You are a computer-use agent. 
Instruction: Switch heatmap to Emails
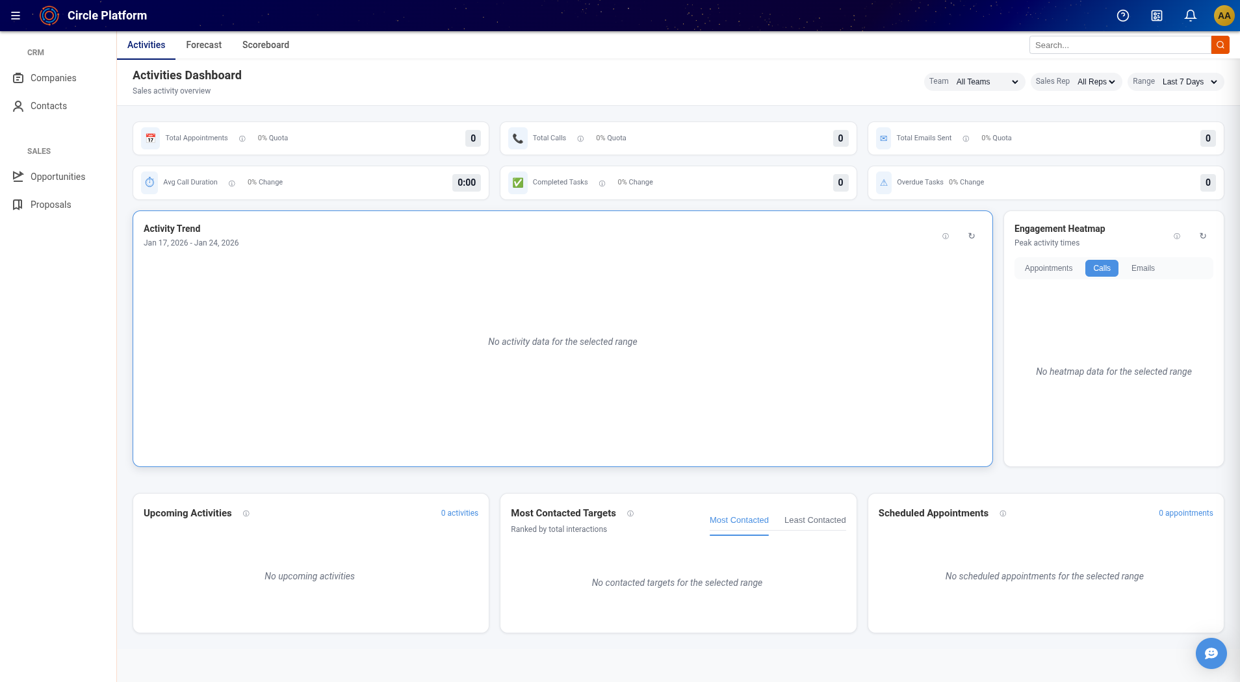click(1143, 268)
